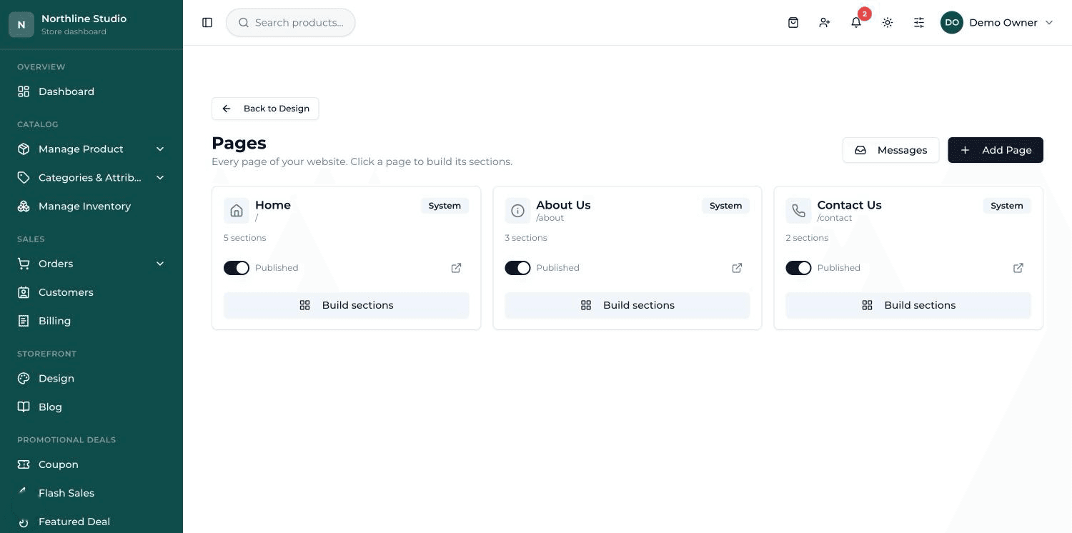Screen dimensions: 1072x533
Task: Click Build sections for About Us
Action: (627, 305)
